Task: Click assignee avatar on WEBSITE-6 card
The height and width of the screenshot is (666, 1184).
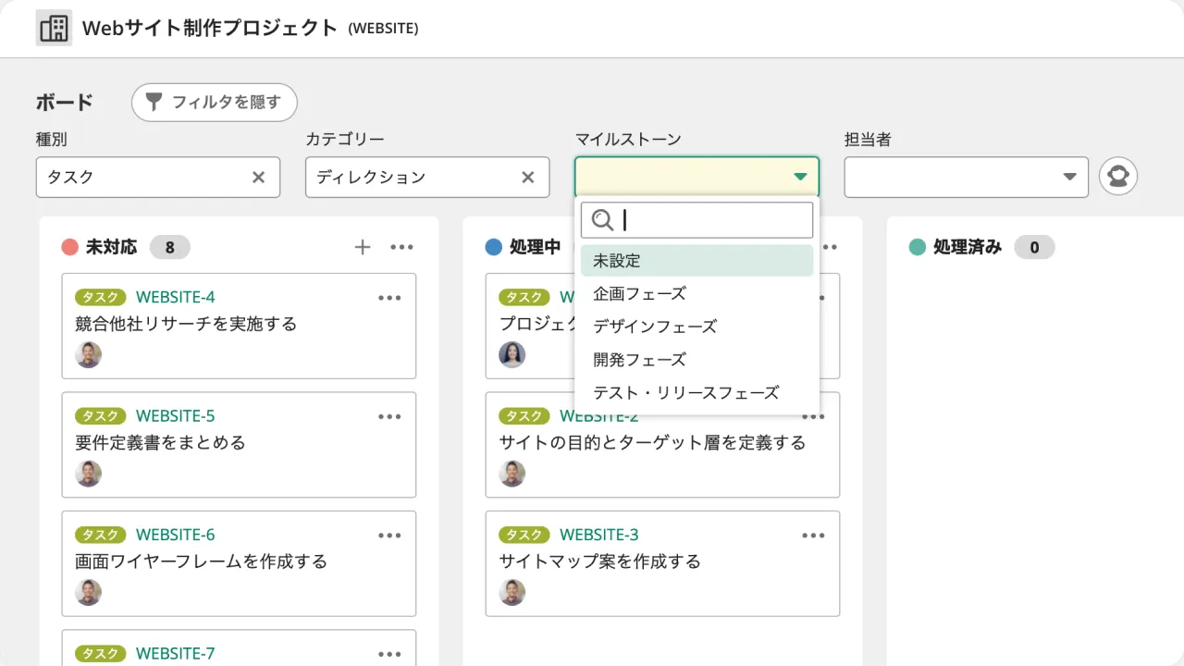Action: point(89,592)
